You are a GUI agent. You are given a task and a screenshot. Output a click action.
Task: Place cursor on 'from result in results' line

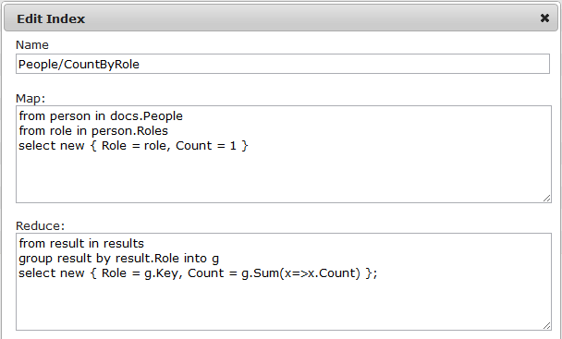81,244
